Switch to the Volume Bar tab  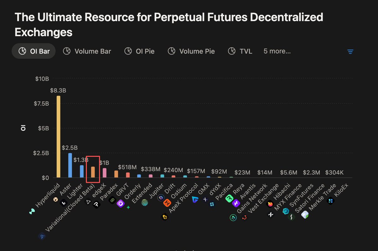[x=87, y=51]
